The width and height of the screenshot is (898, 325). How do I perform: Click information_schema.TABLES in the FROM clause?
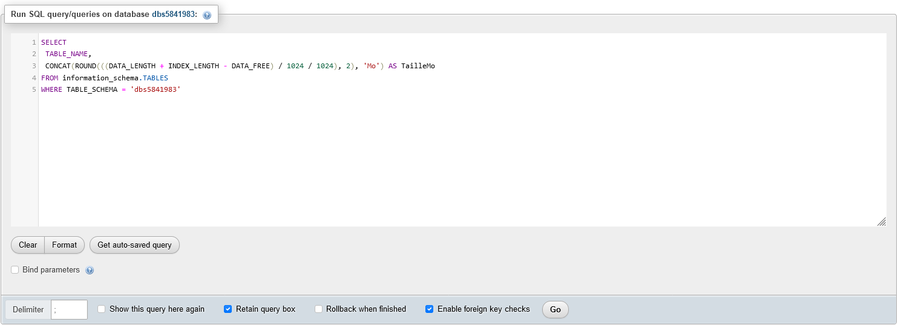115,78
